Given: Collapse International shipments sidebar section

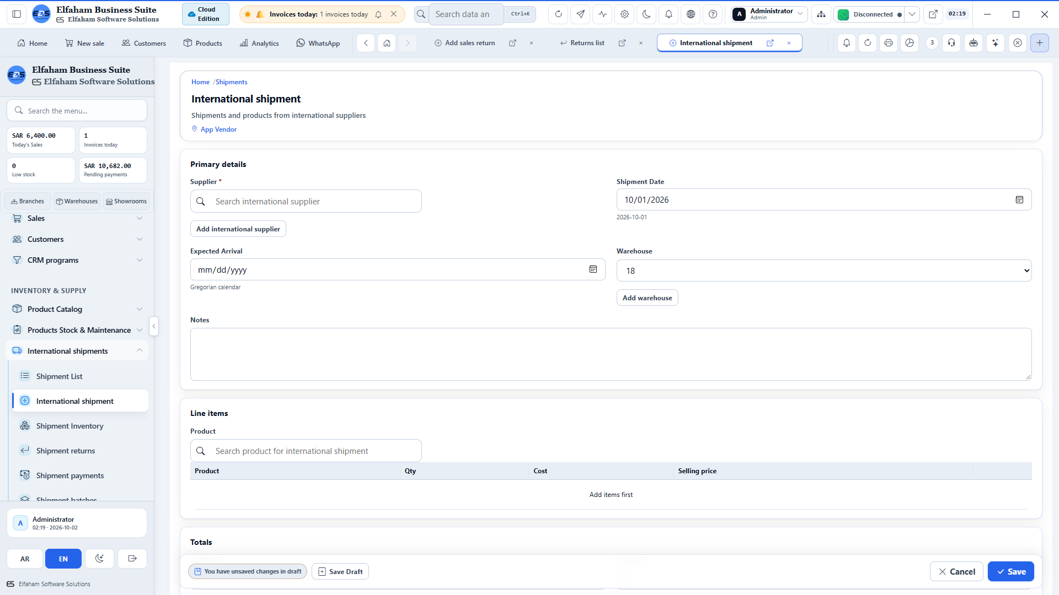Looking at the screenshot, I should click(77, 351).
